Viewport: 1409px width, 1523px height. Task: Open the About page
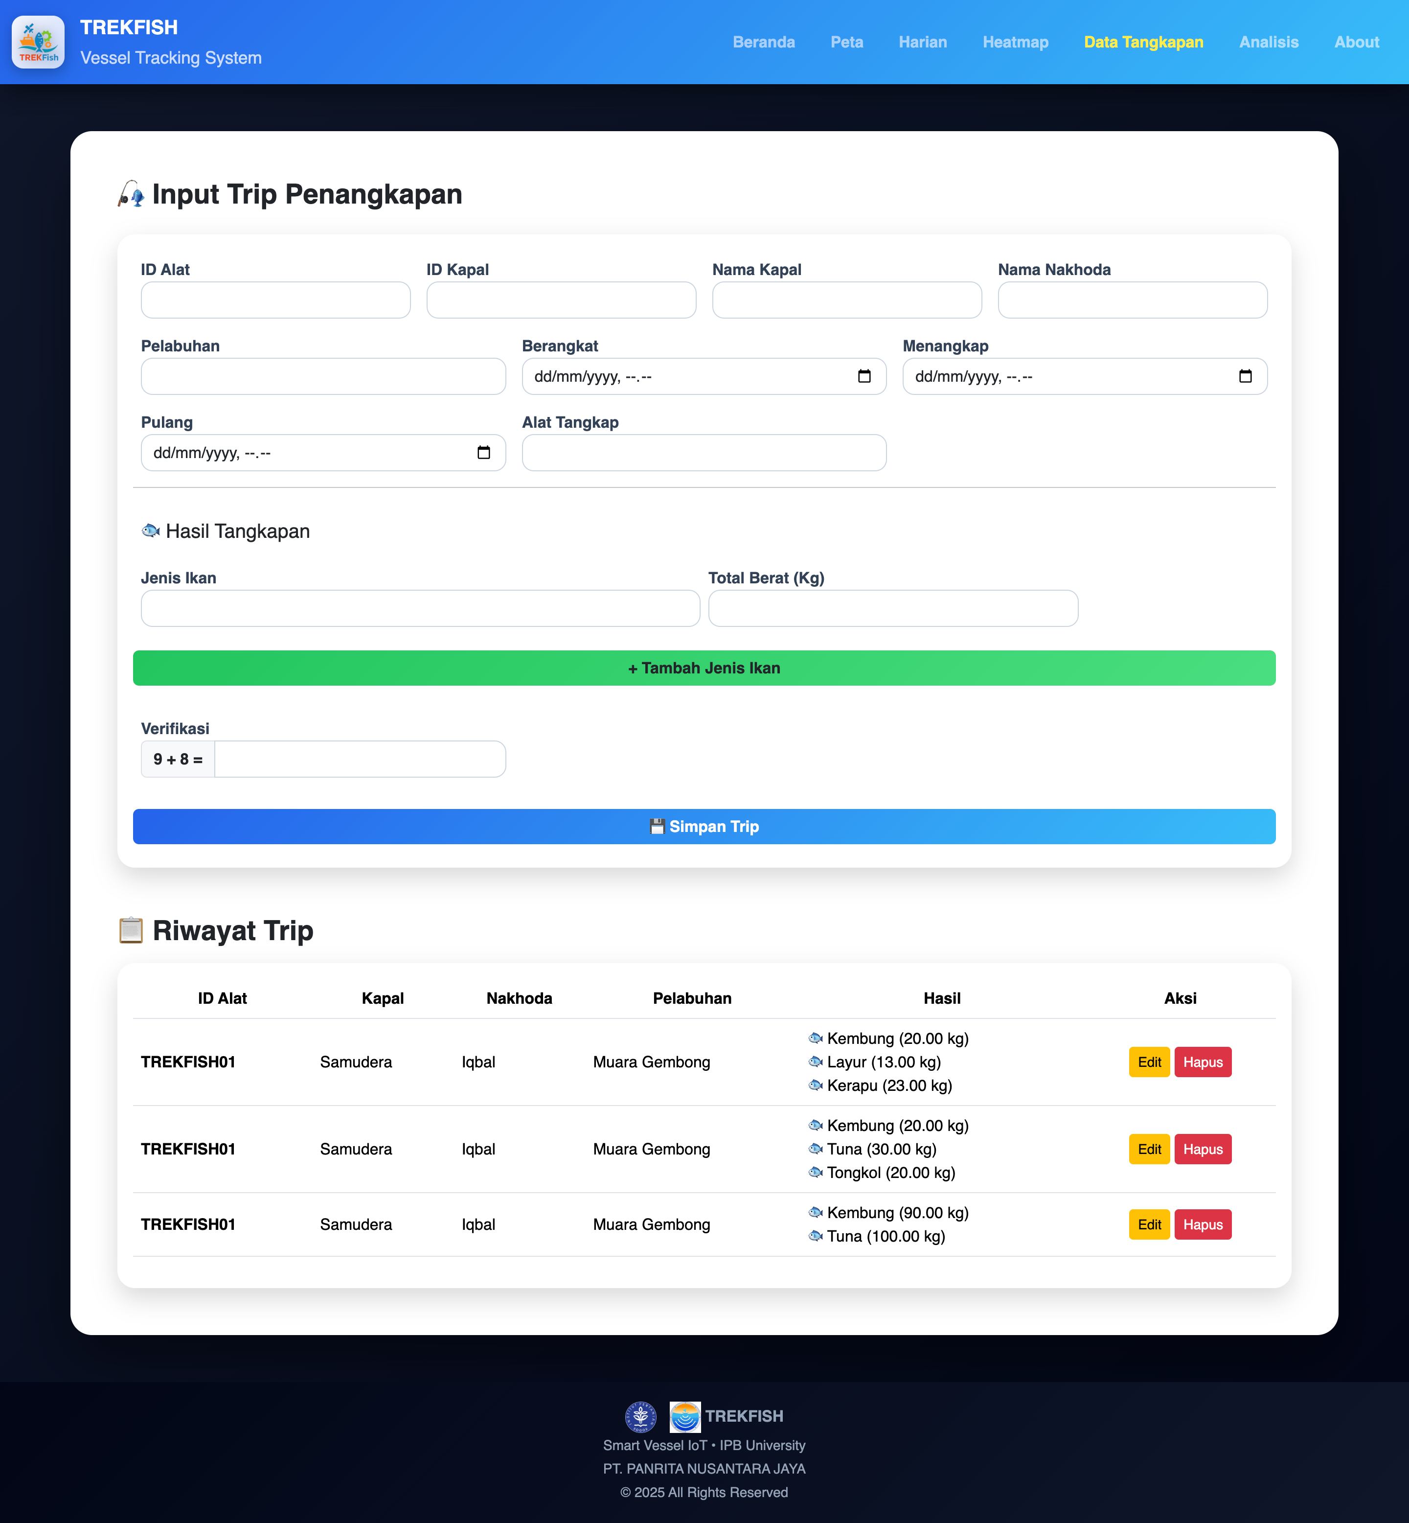pyautogui.click(x=1356, y=42)
